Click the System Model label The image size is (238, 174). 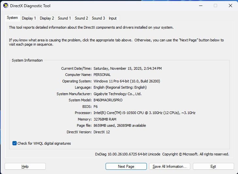pos(80,100)
